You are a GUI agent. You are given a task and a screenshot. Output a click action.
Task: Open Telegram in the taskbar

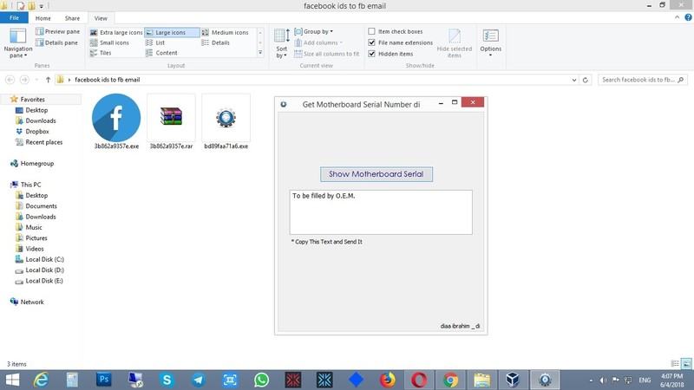coord(199,380)
